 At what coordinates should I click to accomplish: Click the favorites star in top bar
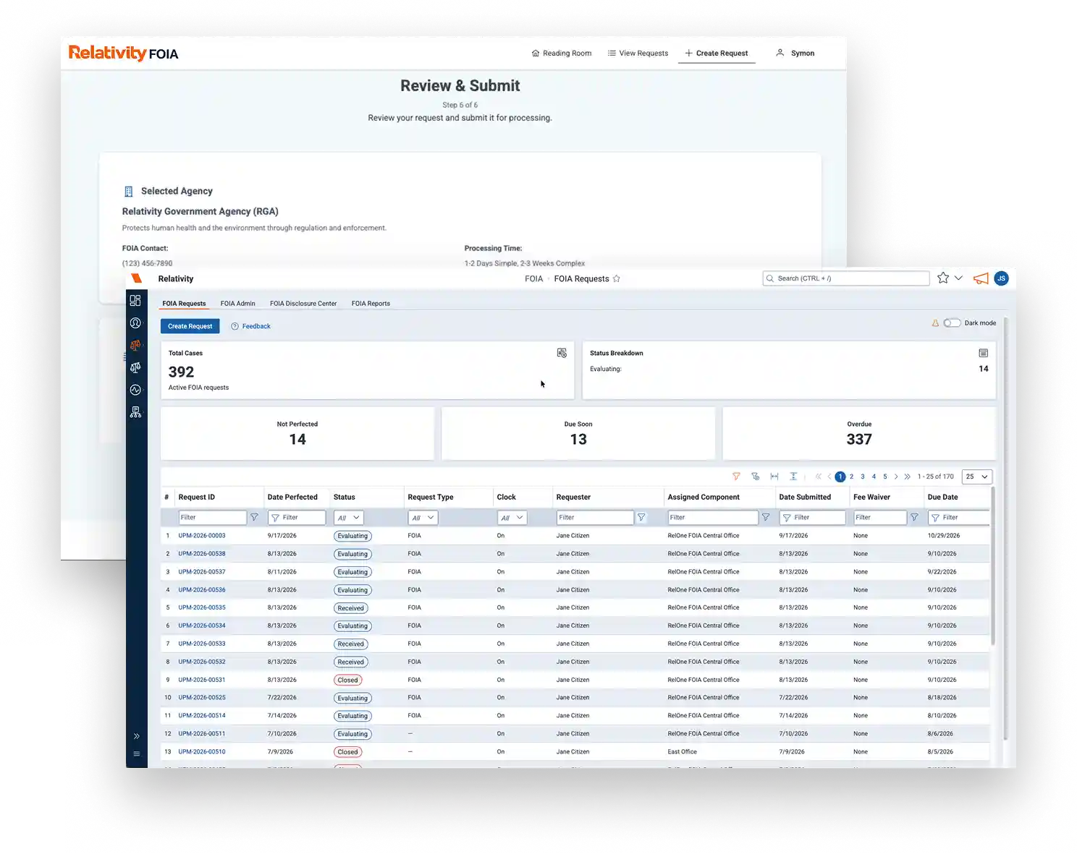pyautogui.click(x=943, y=278)
